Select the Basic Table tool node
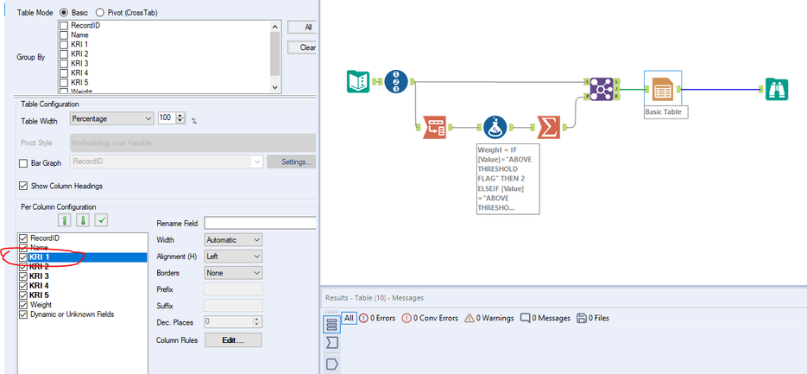 pos(663,89)
